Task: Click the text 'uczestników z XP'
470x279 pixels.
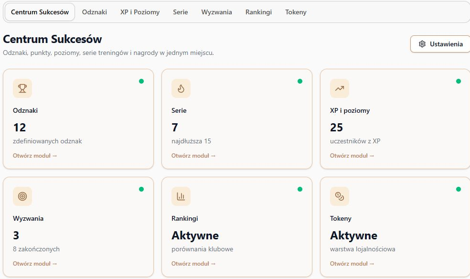Action: pyautogui.click(x=355, y=141)
